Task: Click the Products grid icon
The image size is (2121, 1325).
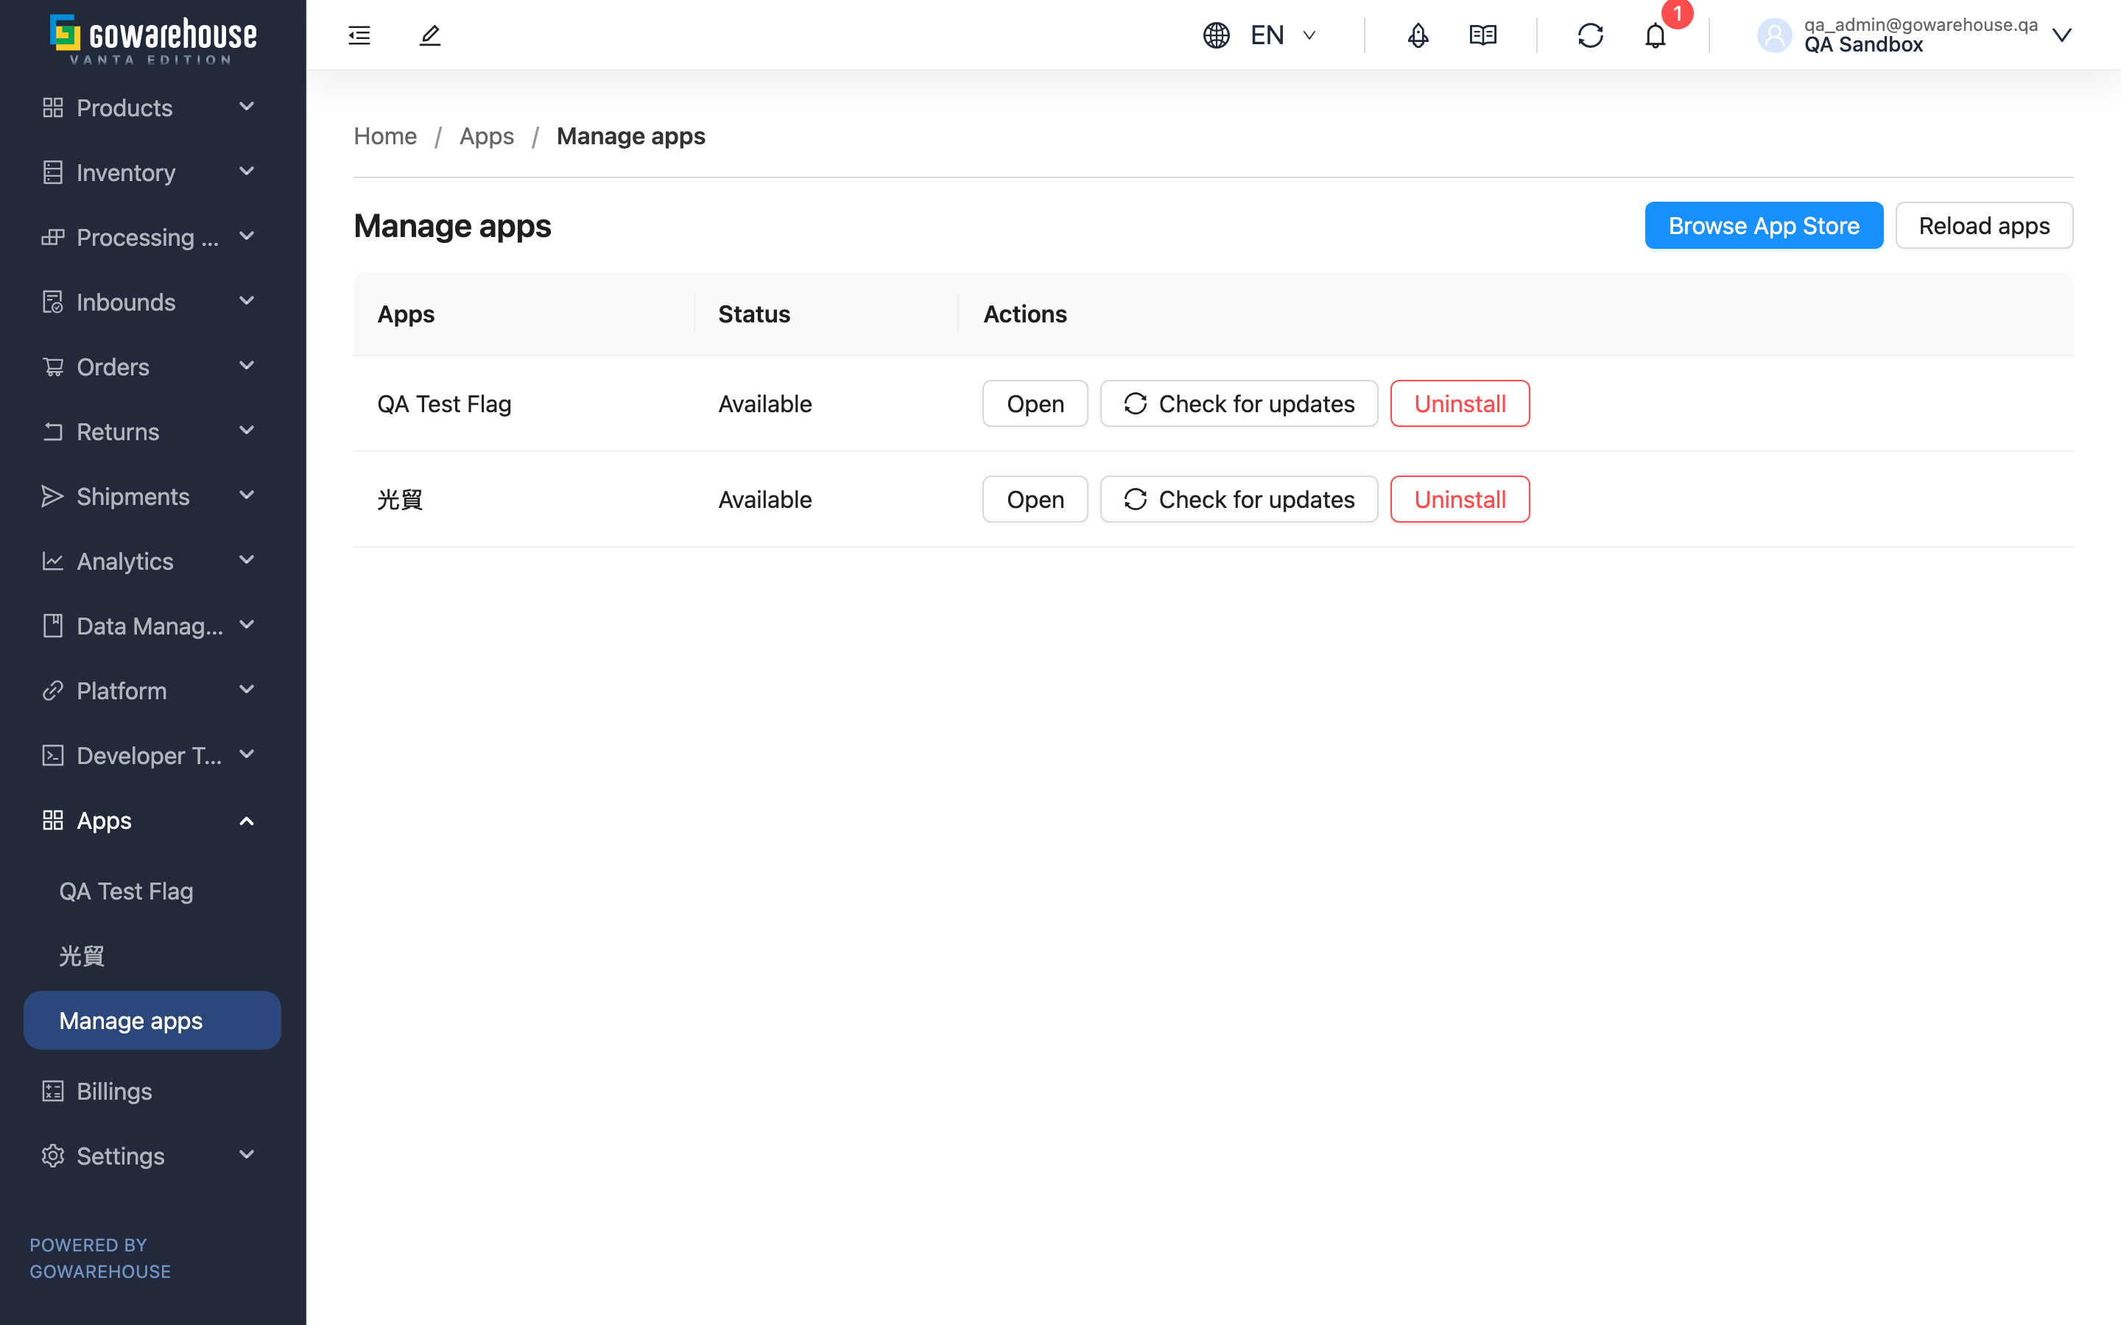Action: pyautogui.click(x=52, y=107)
